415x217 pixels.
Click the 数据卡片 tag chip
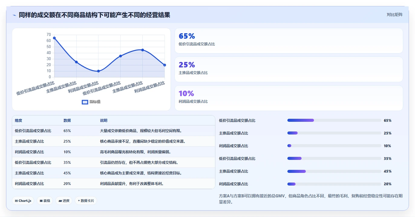click(86, 201)
